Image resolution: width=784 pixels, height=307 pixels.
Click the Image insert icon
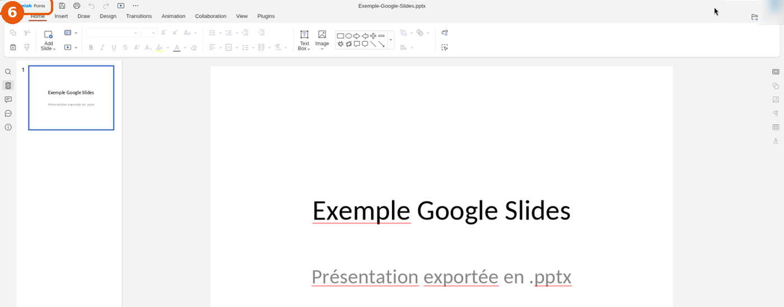pyautogui.click(x=322, y=39)
